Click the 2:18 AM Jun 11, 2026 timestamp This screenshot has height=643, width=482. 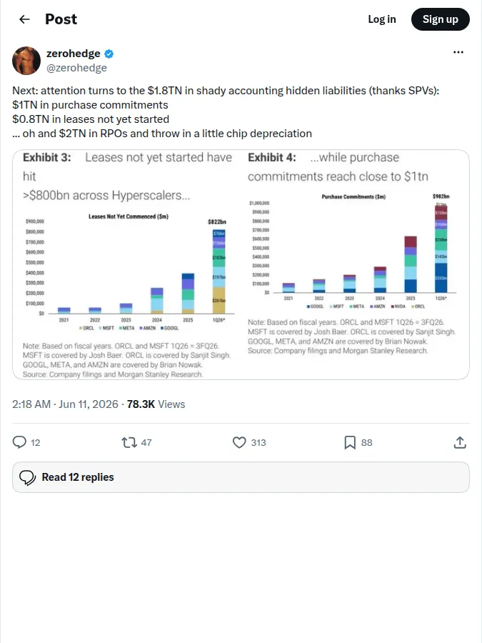65,404
